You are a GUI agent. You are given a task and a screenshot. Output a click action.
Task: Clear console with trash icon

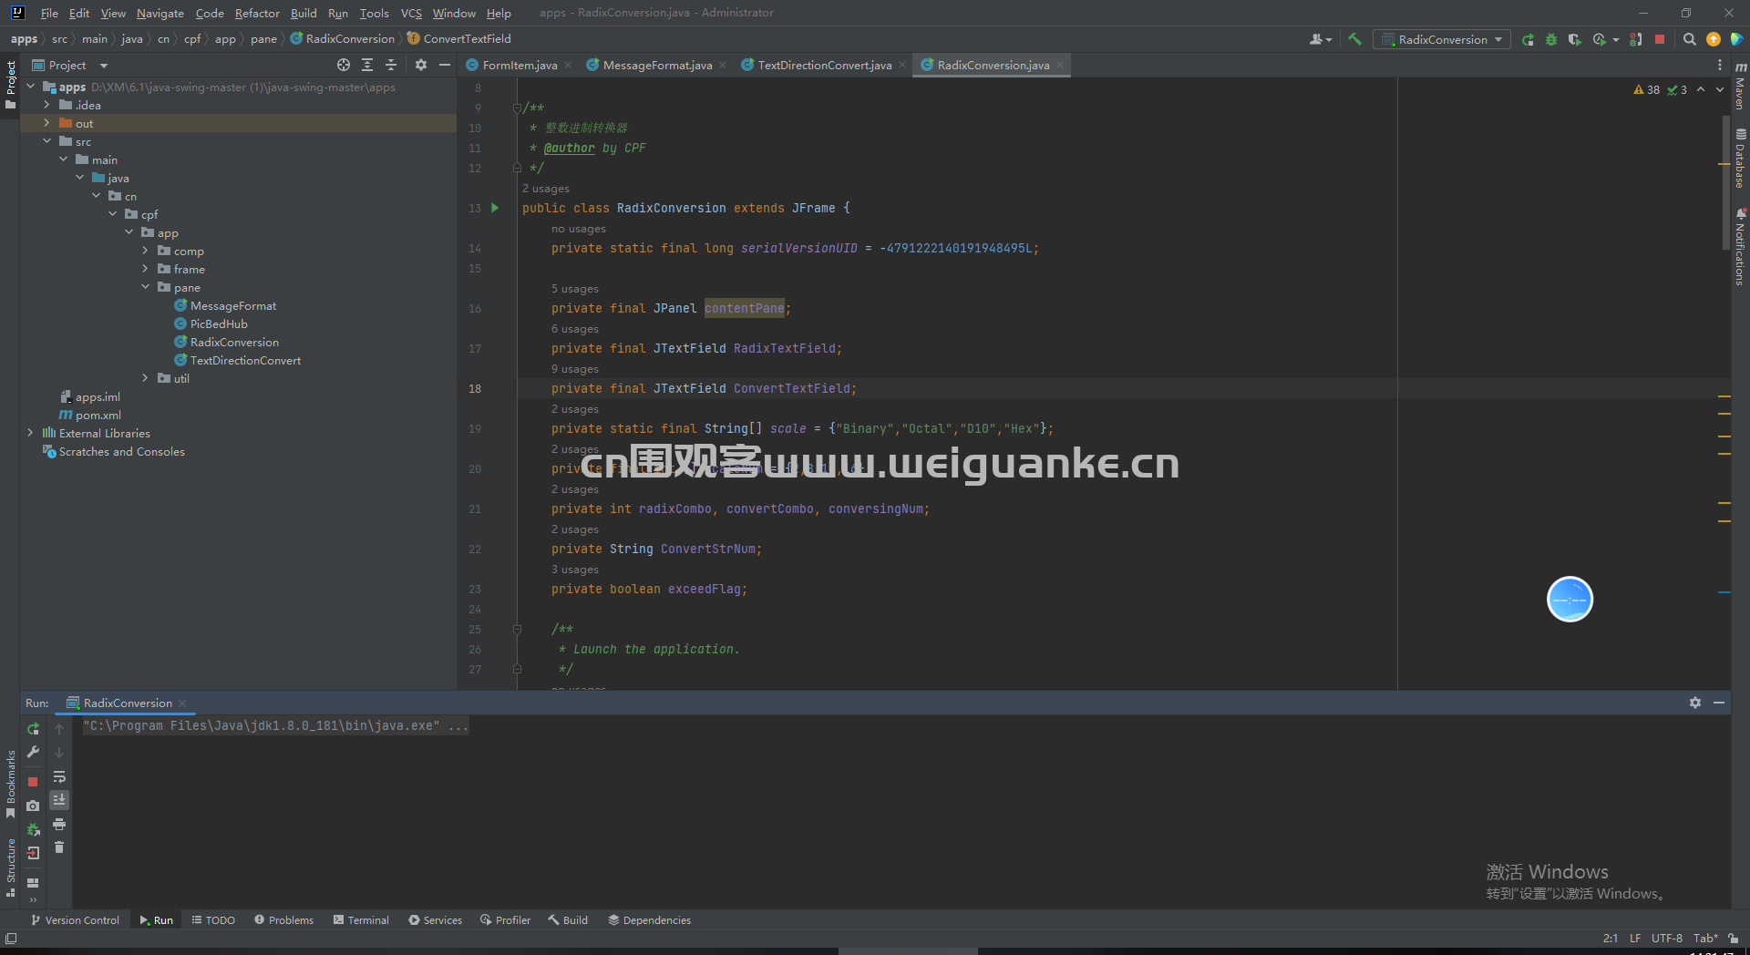(x=59, y=847)
